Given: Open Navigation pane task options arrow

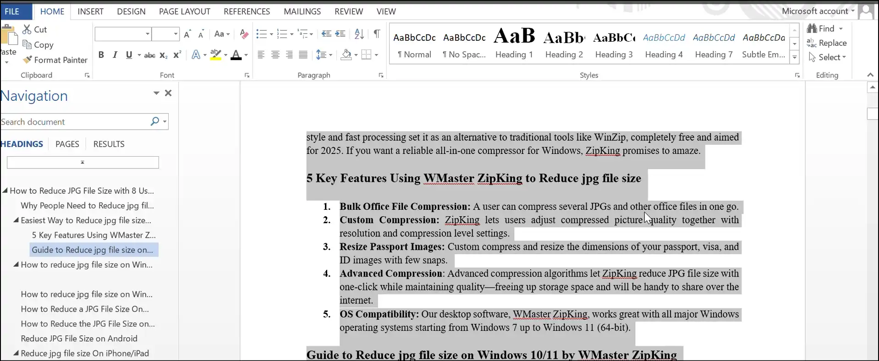Looking at the screenshot, I should (x=156, y=93).
